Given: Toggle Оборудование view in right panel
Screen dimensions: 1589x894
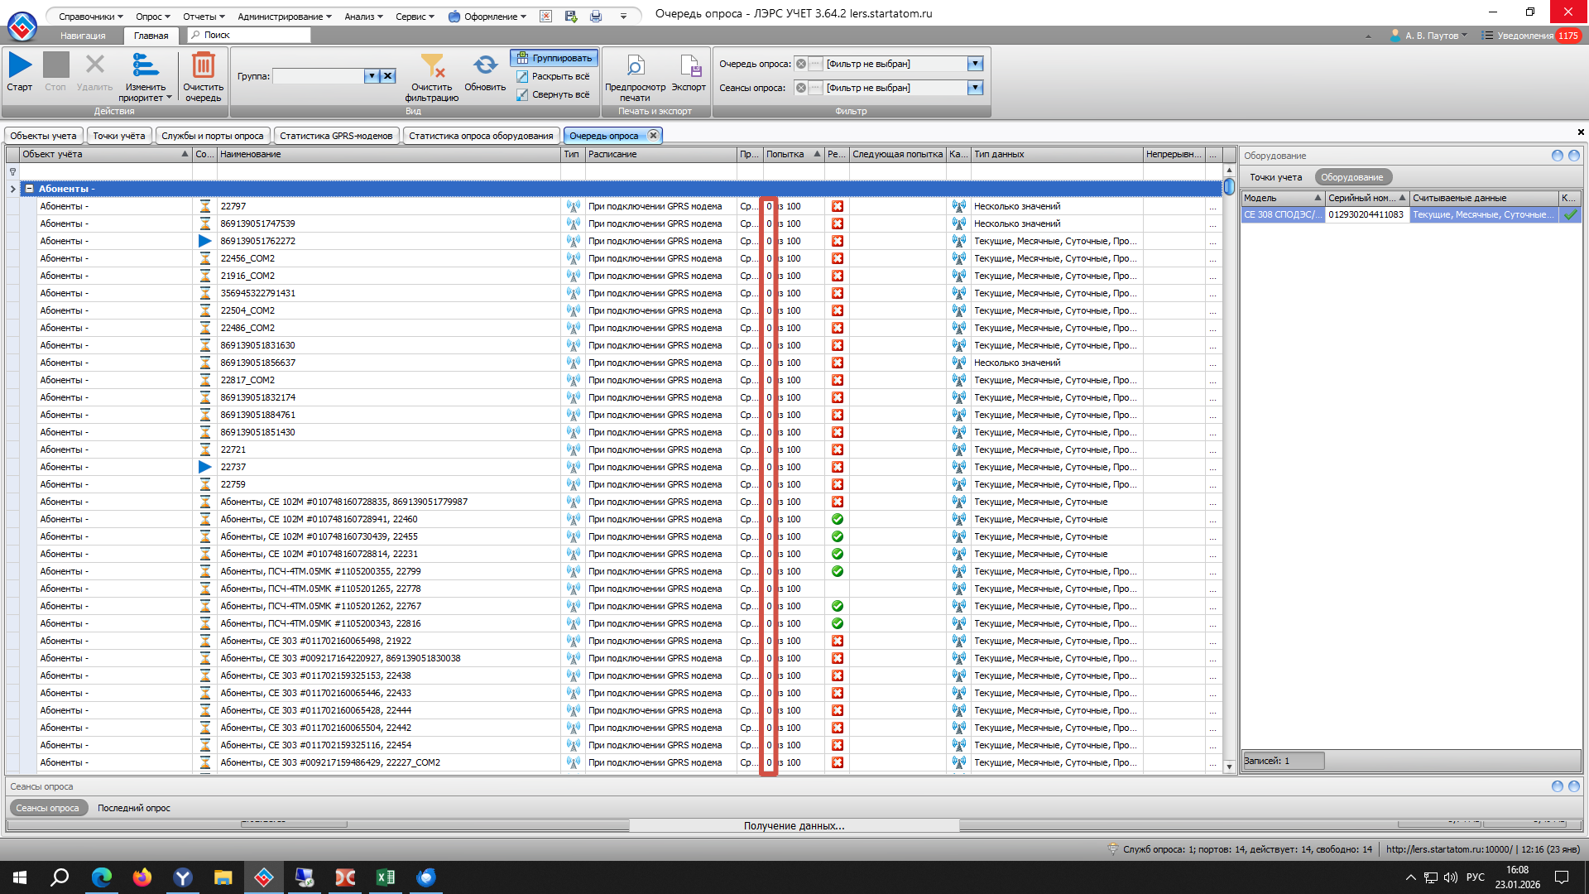Looking at the screenshot, I should coord(1351,177).
